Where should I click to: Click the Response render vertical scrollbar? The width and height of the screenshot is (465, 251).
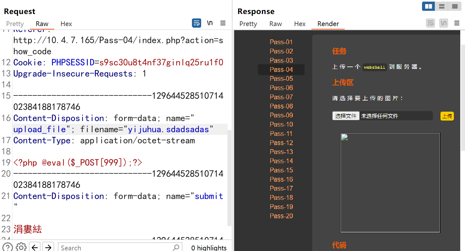click(x=463, y=97)
